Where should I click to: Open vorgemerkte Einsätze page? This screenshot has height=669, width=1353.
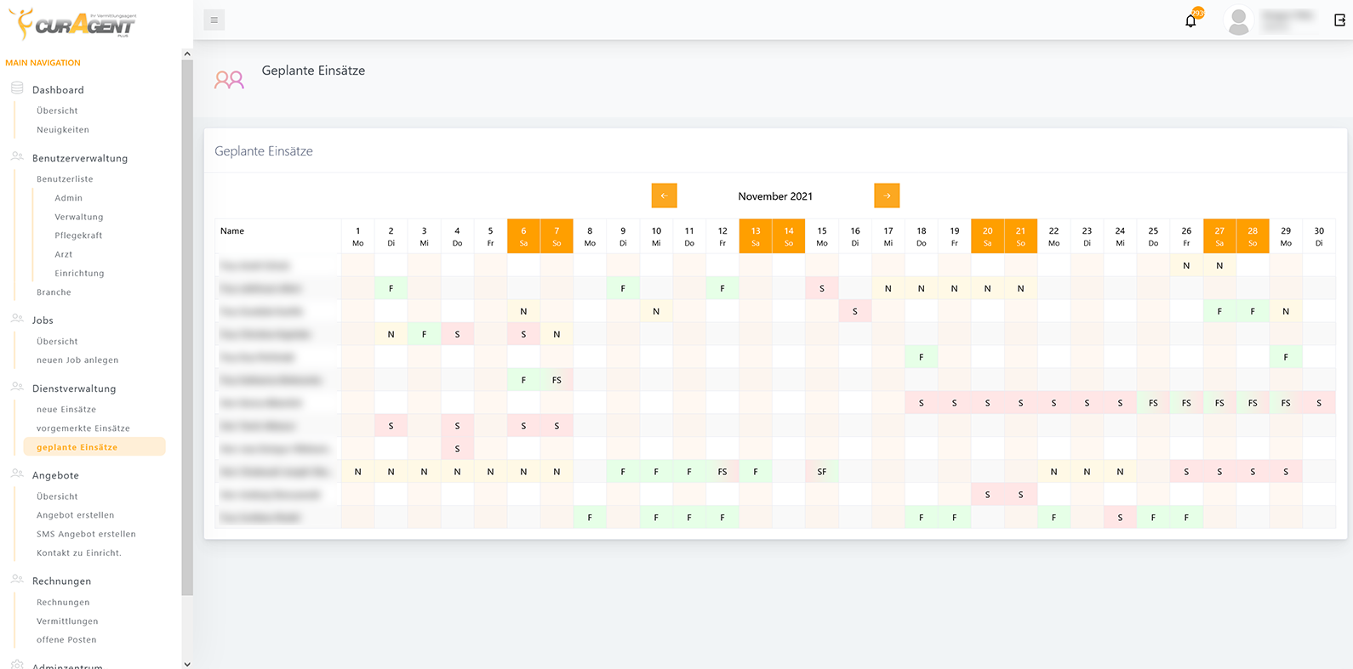pyautogui.click(x=83, y=428)
